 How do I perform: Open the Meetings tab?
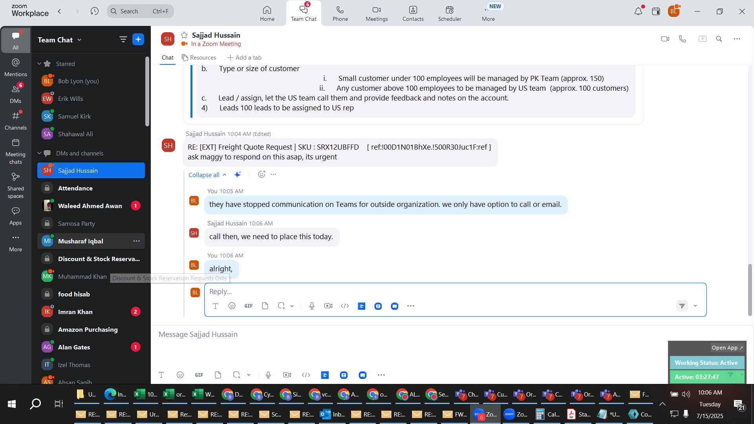pos(377,13)
